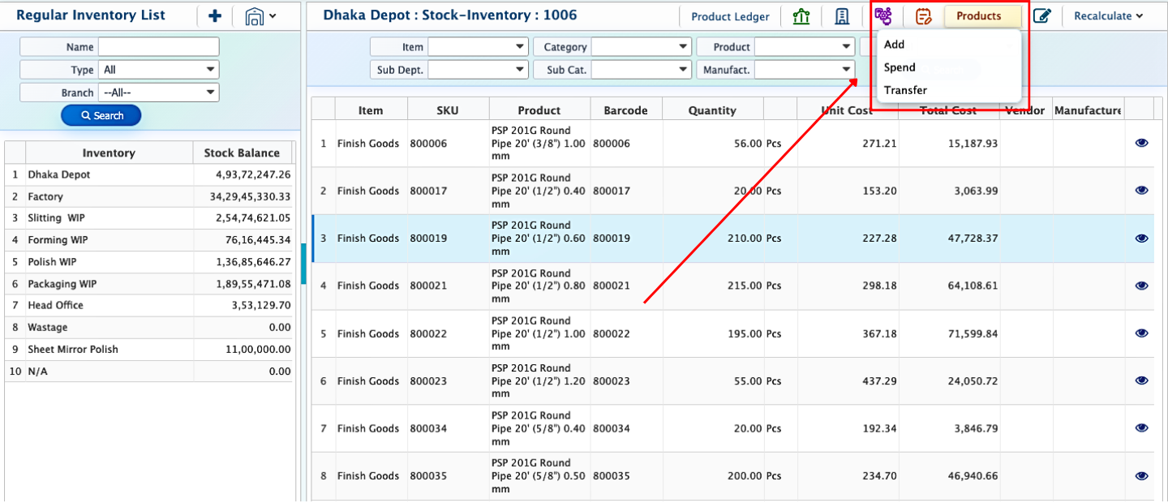
Task: Click the blue Search button
Action: tap(101, 116)
